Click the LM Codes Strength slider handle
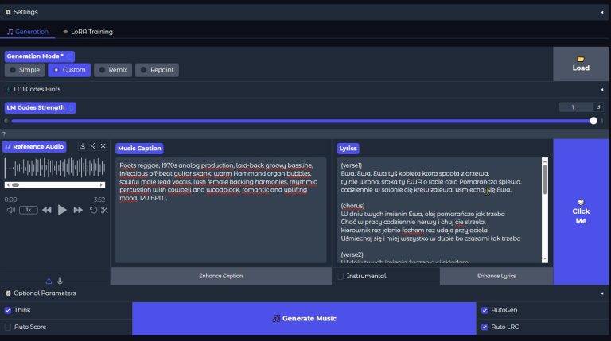 tap(593, 121)
